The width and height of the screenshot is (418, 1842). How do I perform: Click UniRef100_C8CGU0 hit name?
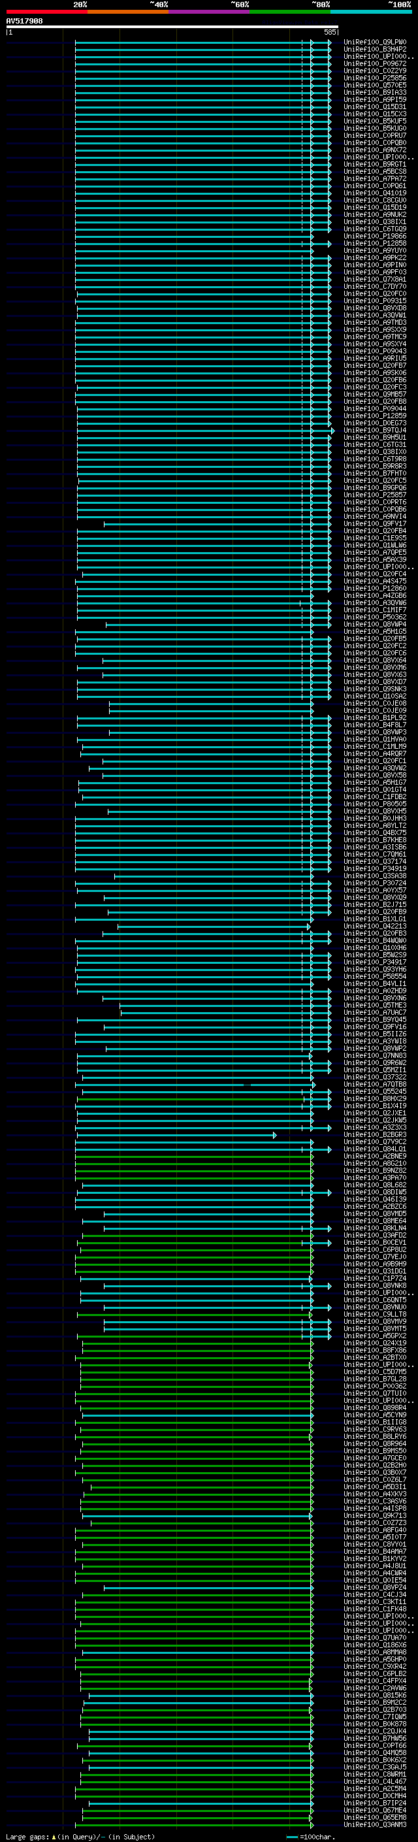375,200
